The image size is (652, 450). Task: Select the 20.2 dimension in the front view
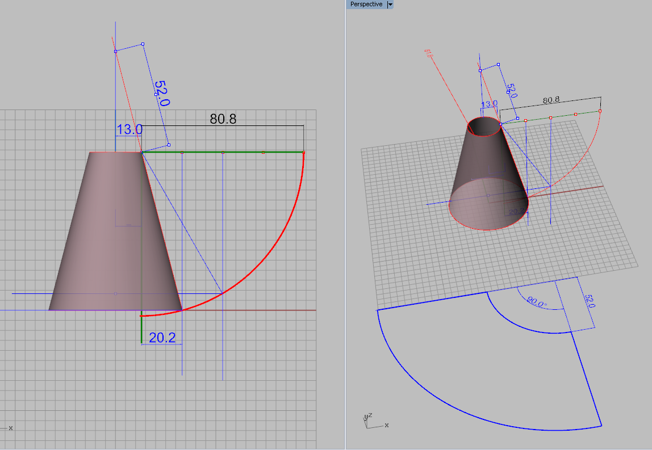162,338
